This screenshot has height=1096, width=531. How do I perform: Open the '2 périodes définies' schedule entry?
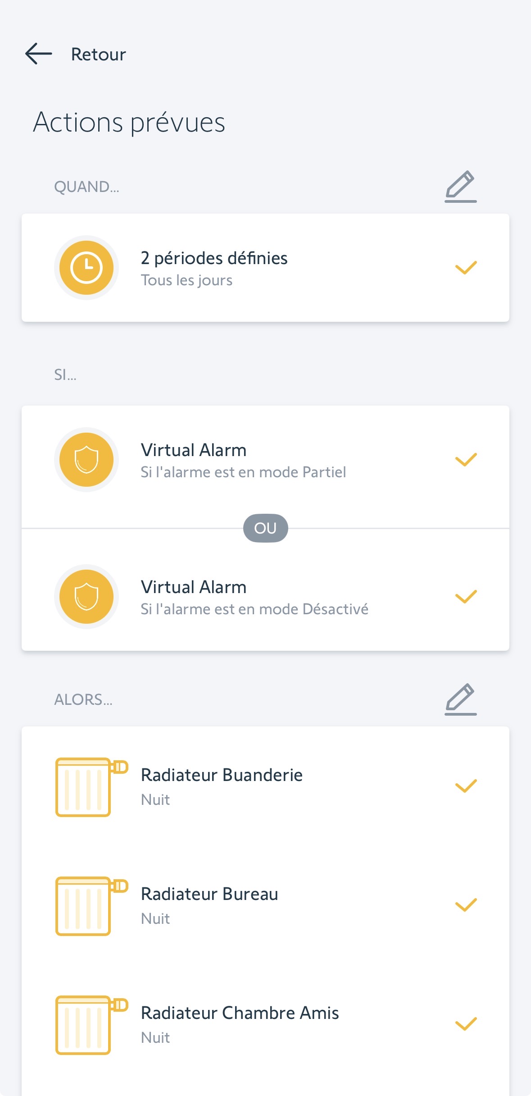[x=214, y=258]
